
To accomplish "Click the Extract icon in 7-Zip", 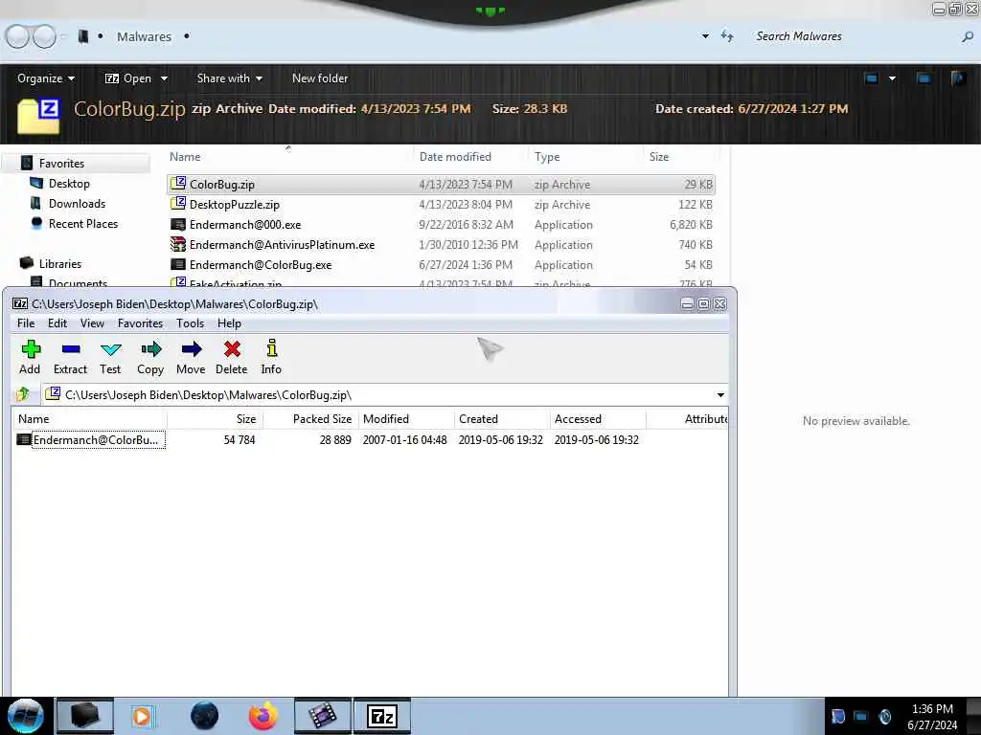I will point(70,357).
